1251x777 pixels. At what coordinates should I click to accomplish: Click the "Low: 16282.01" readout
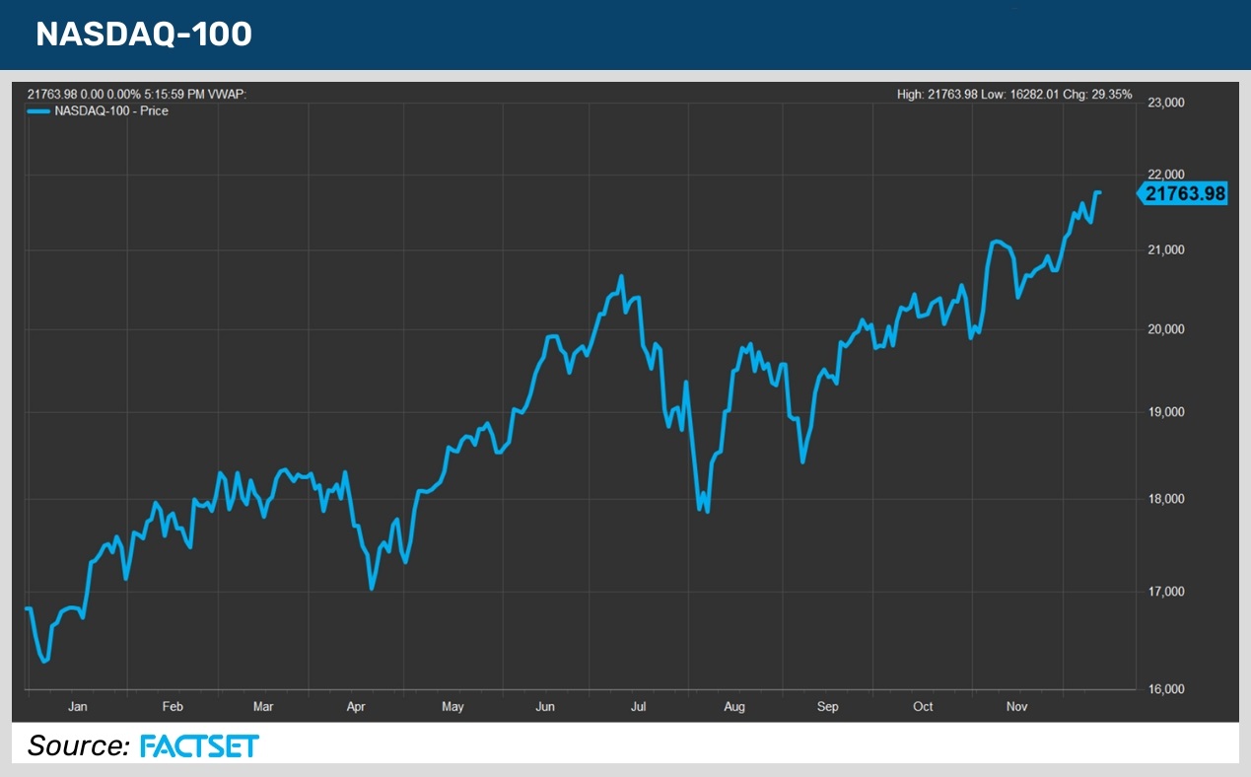(x=1022, y=95)
